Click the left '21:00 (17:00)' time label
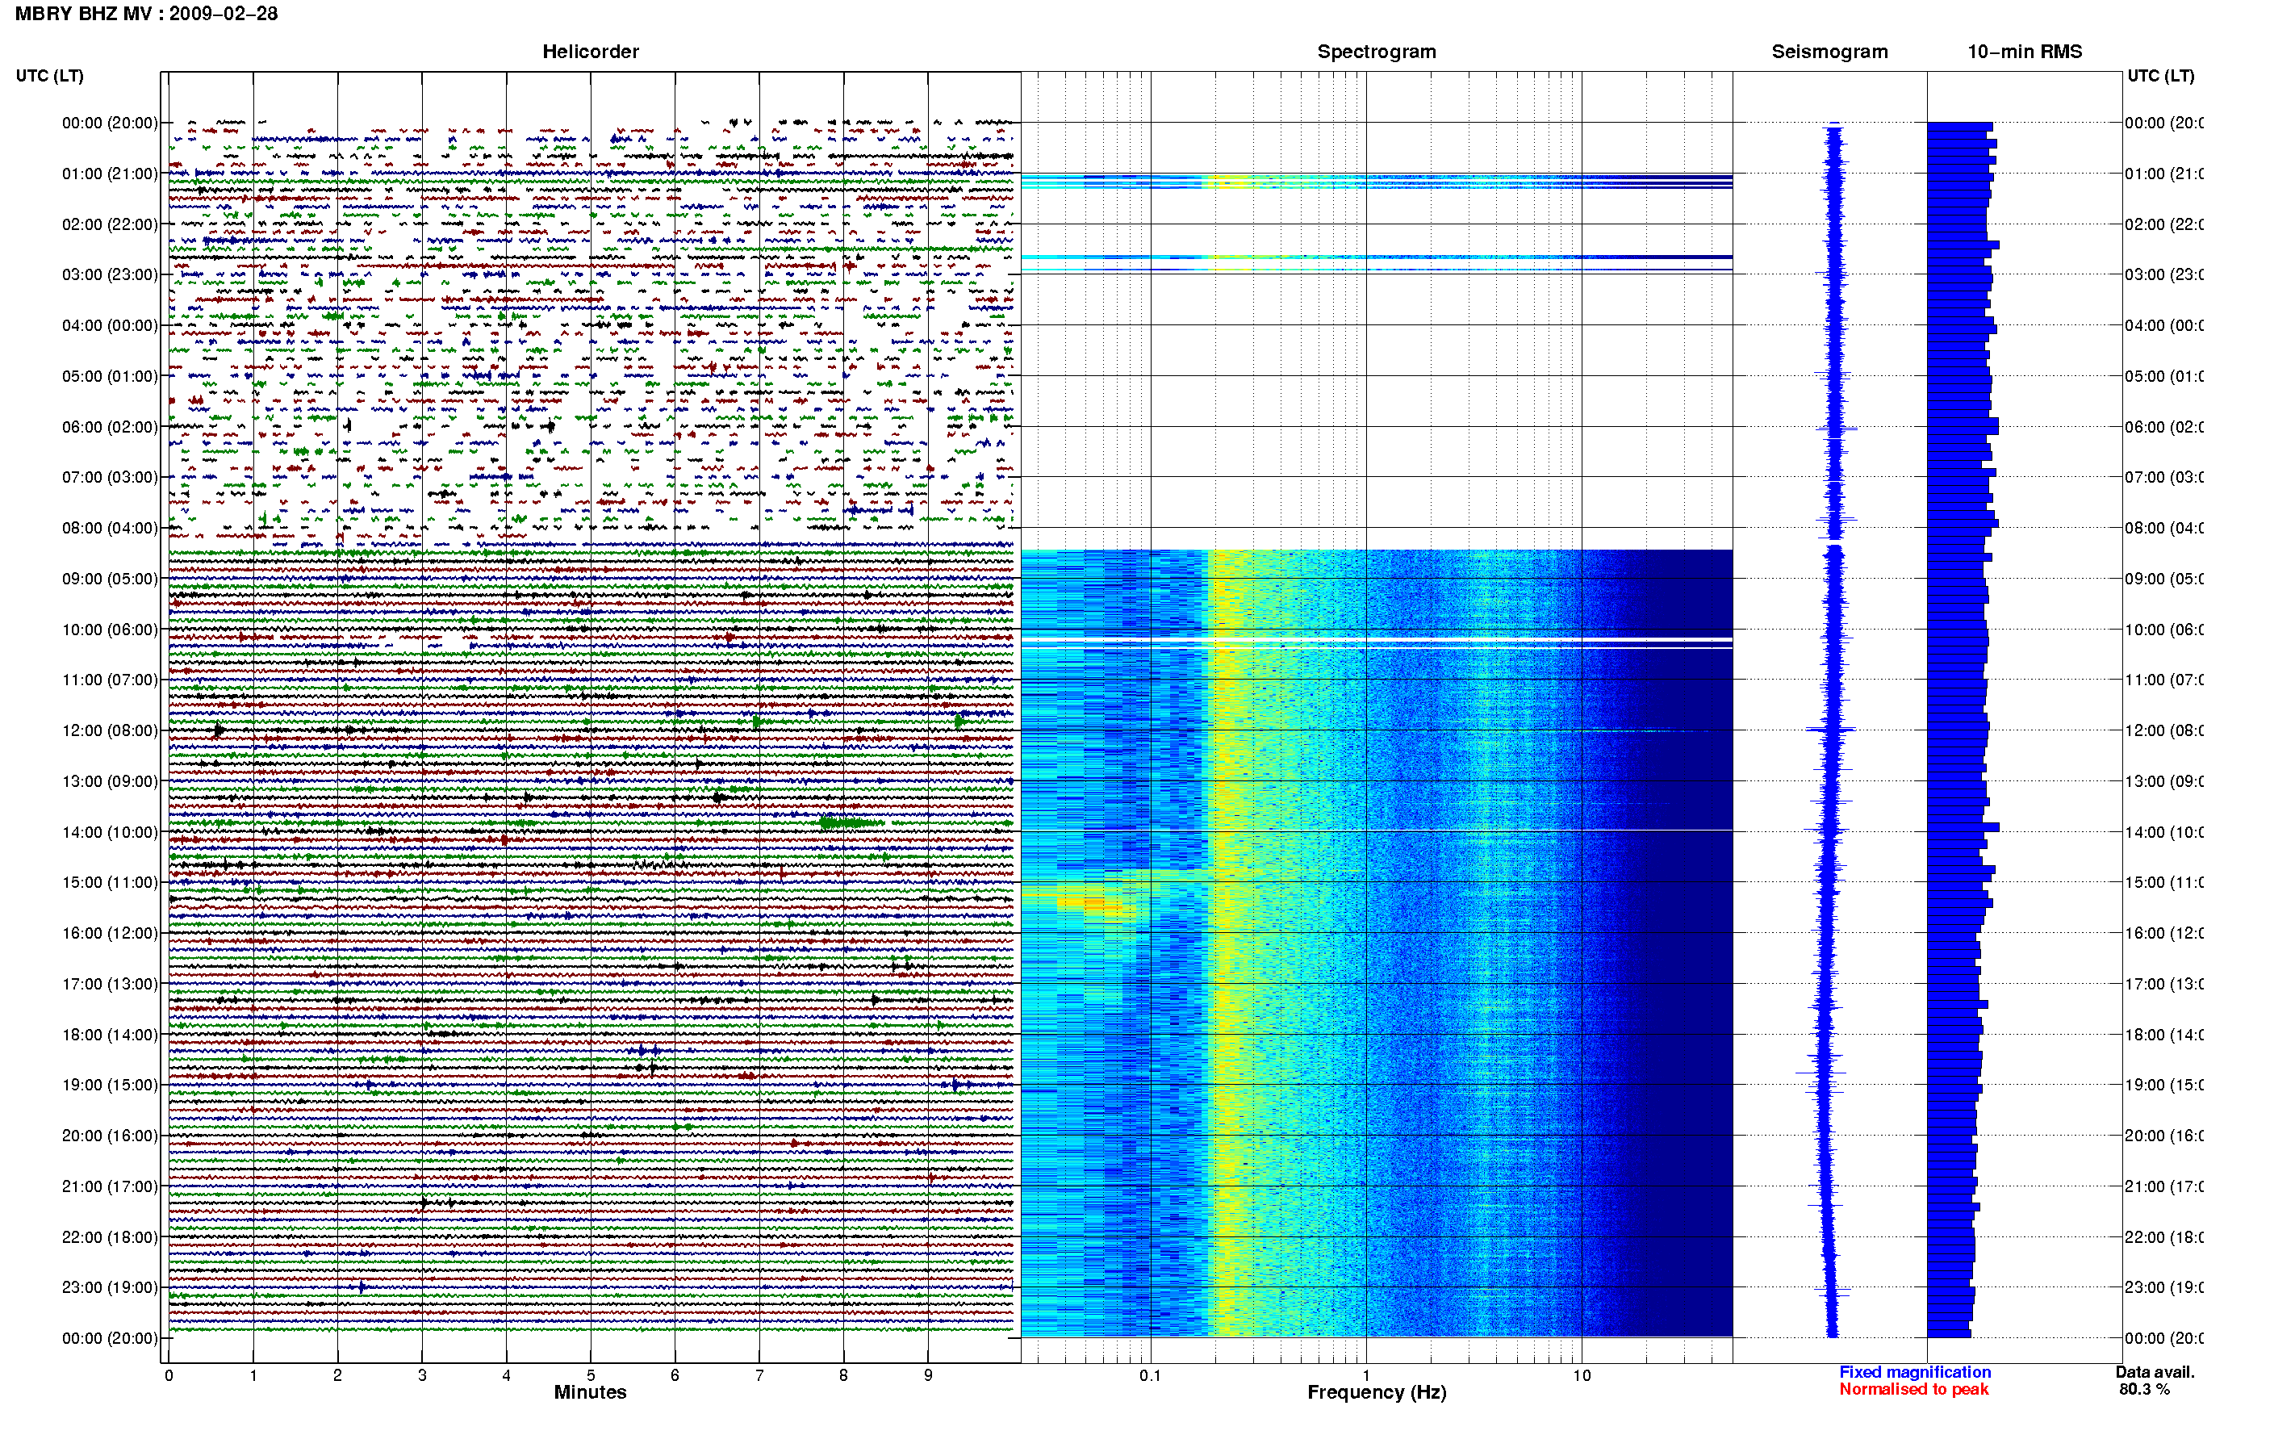2295x1435 pixels. coord(109,1186)
